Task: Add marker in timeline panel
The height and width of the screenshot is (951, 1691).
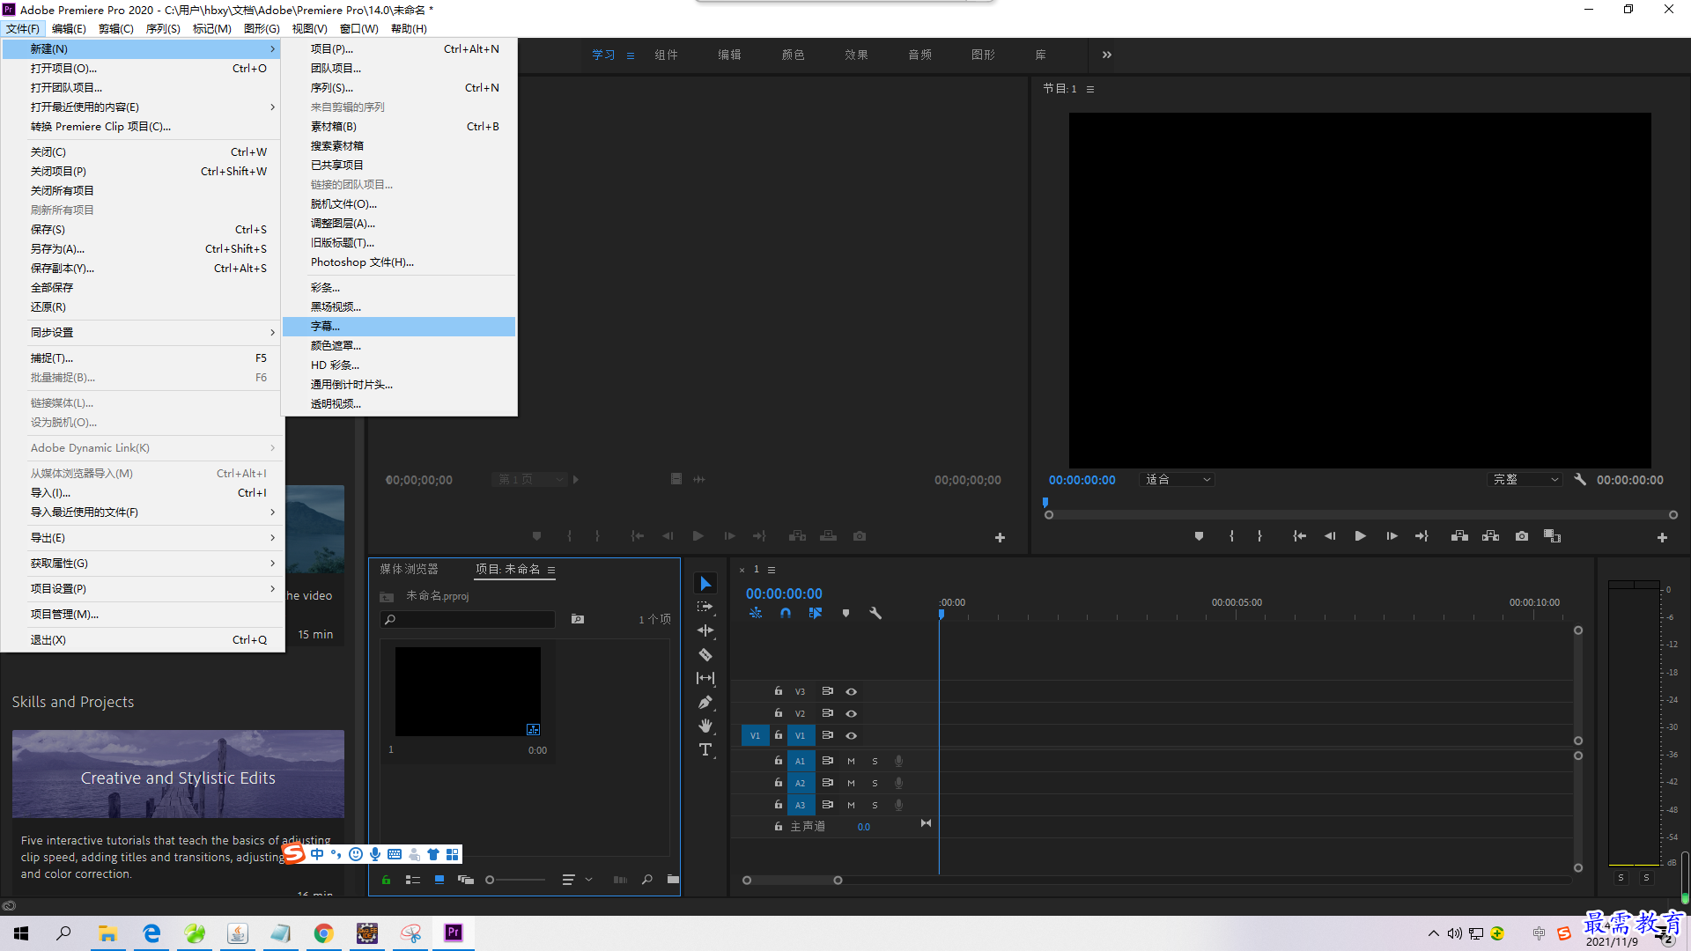Action: click(845, 613)
